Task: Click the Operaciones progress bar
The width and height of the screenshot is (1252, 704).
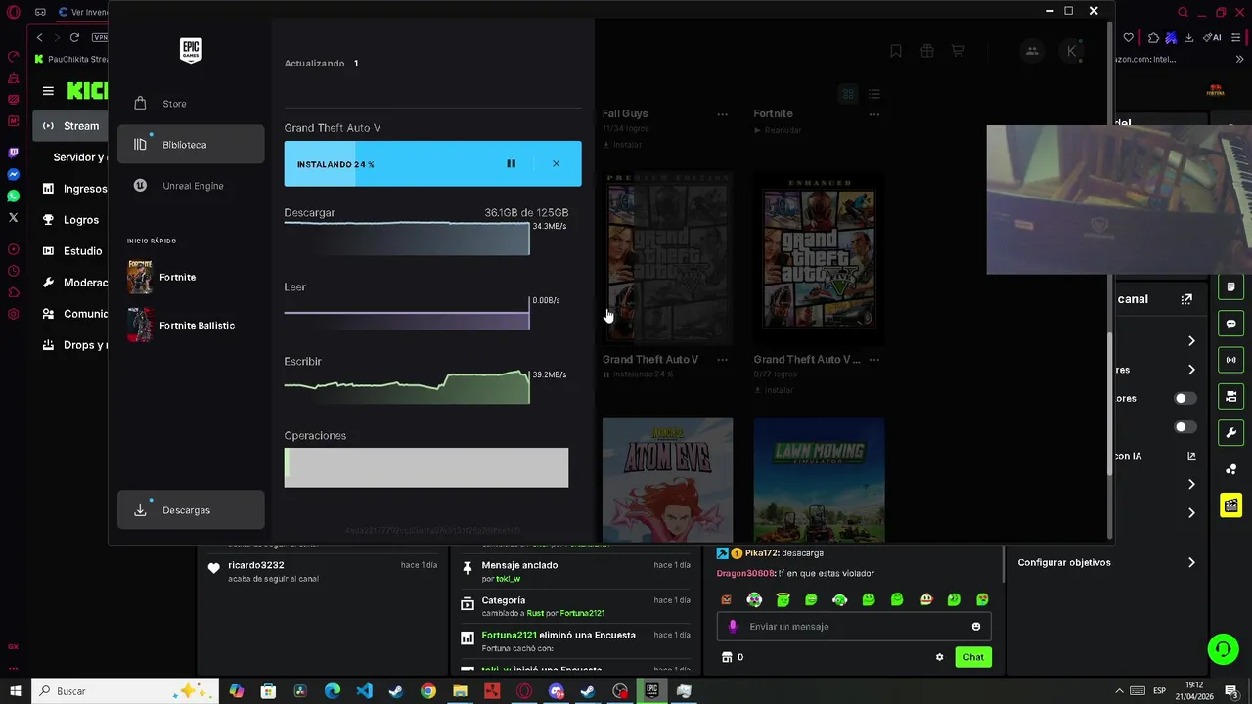Action: (426, 467)
